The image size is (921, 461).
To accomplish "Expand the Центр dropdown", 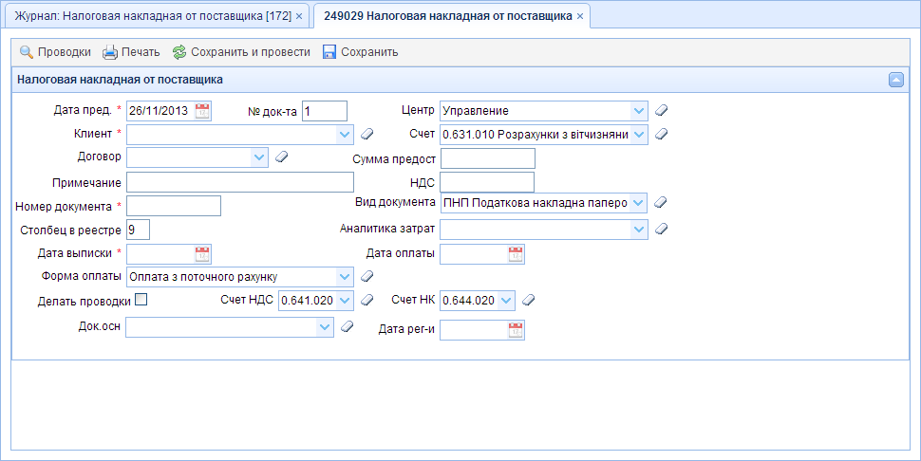I will [639, 111].
